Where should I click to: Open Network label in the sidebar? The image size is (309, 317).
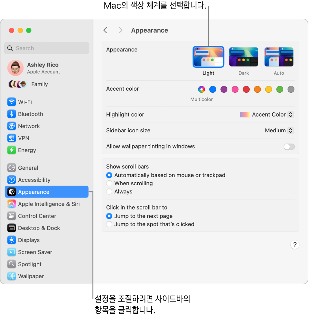[x=29, y=126]
